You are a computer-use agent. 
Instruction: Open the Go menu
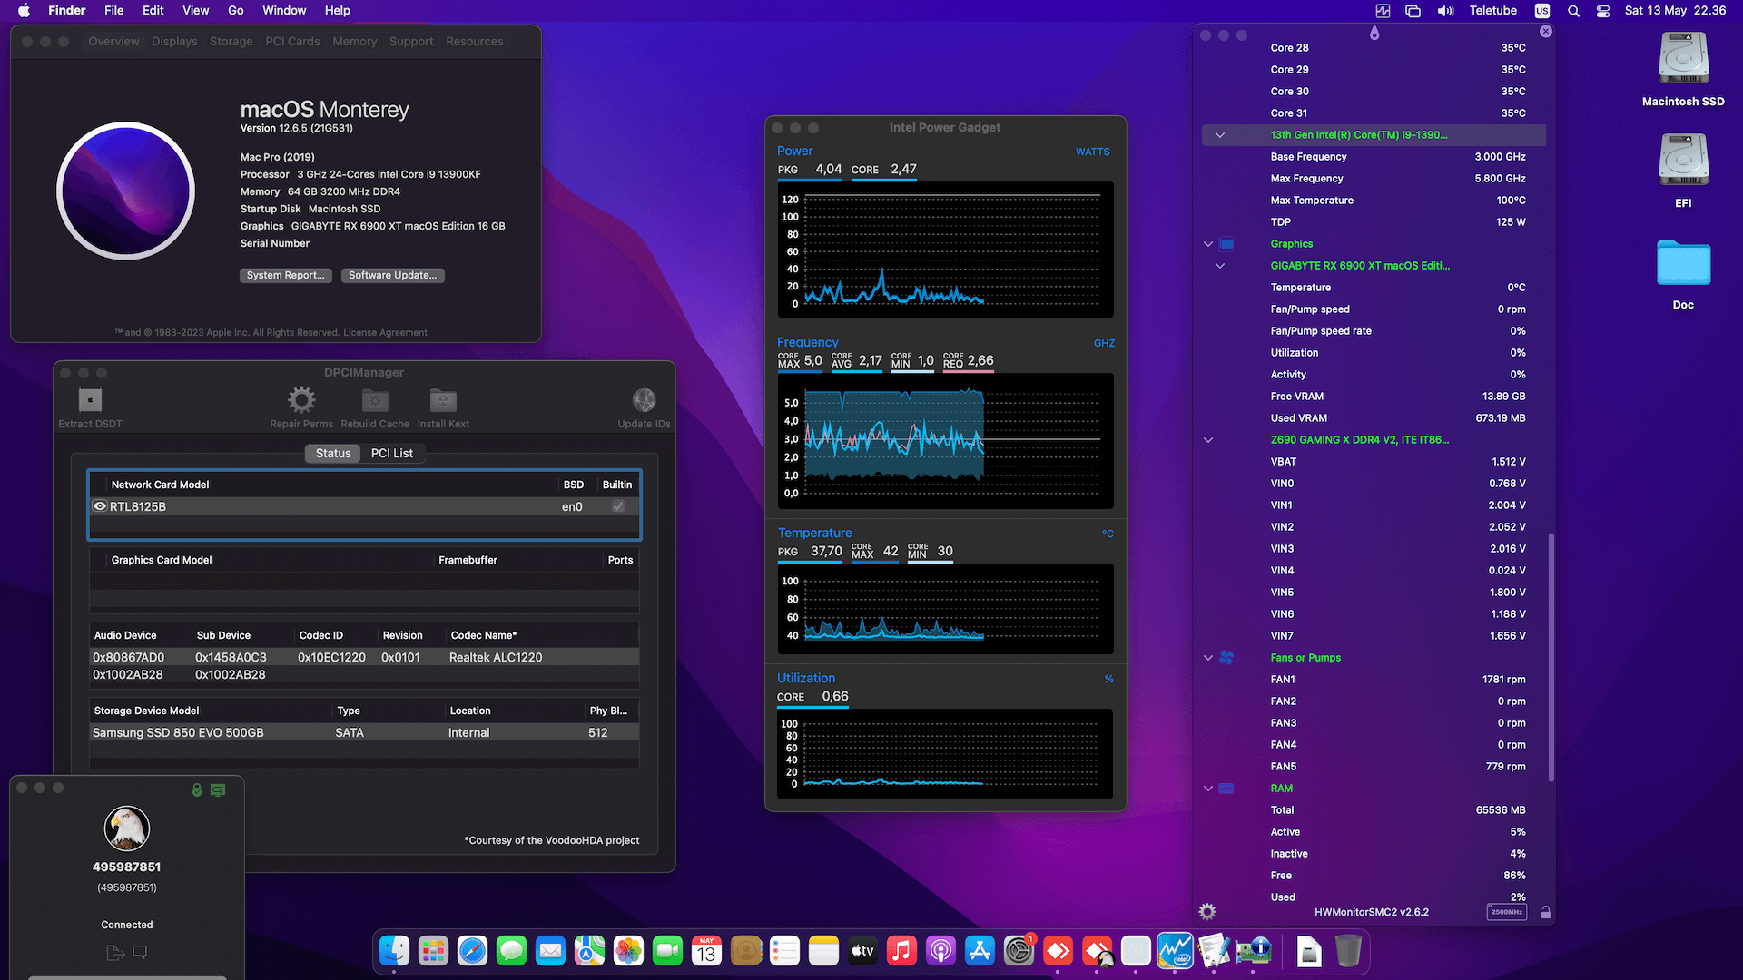click(235, 11)
